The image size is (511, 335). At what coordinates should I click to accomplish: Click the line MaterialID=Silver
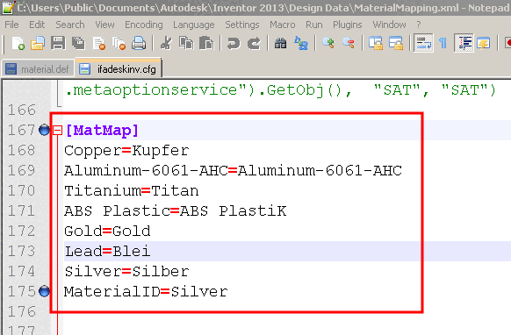[146, 292]
